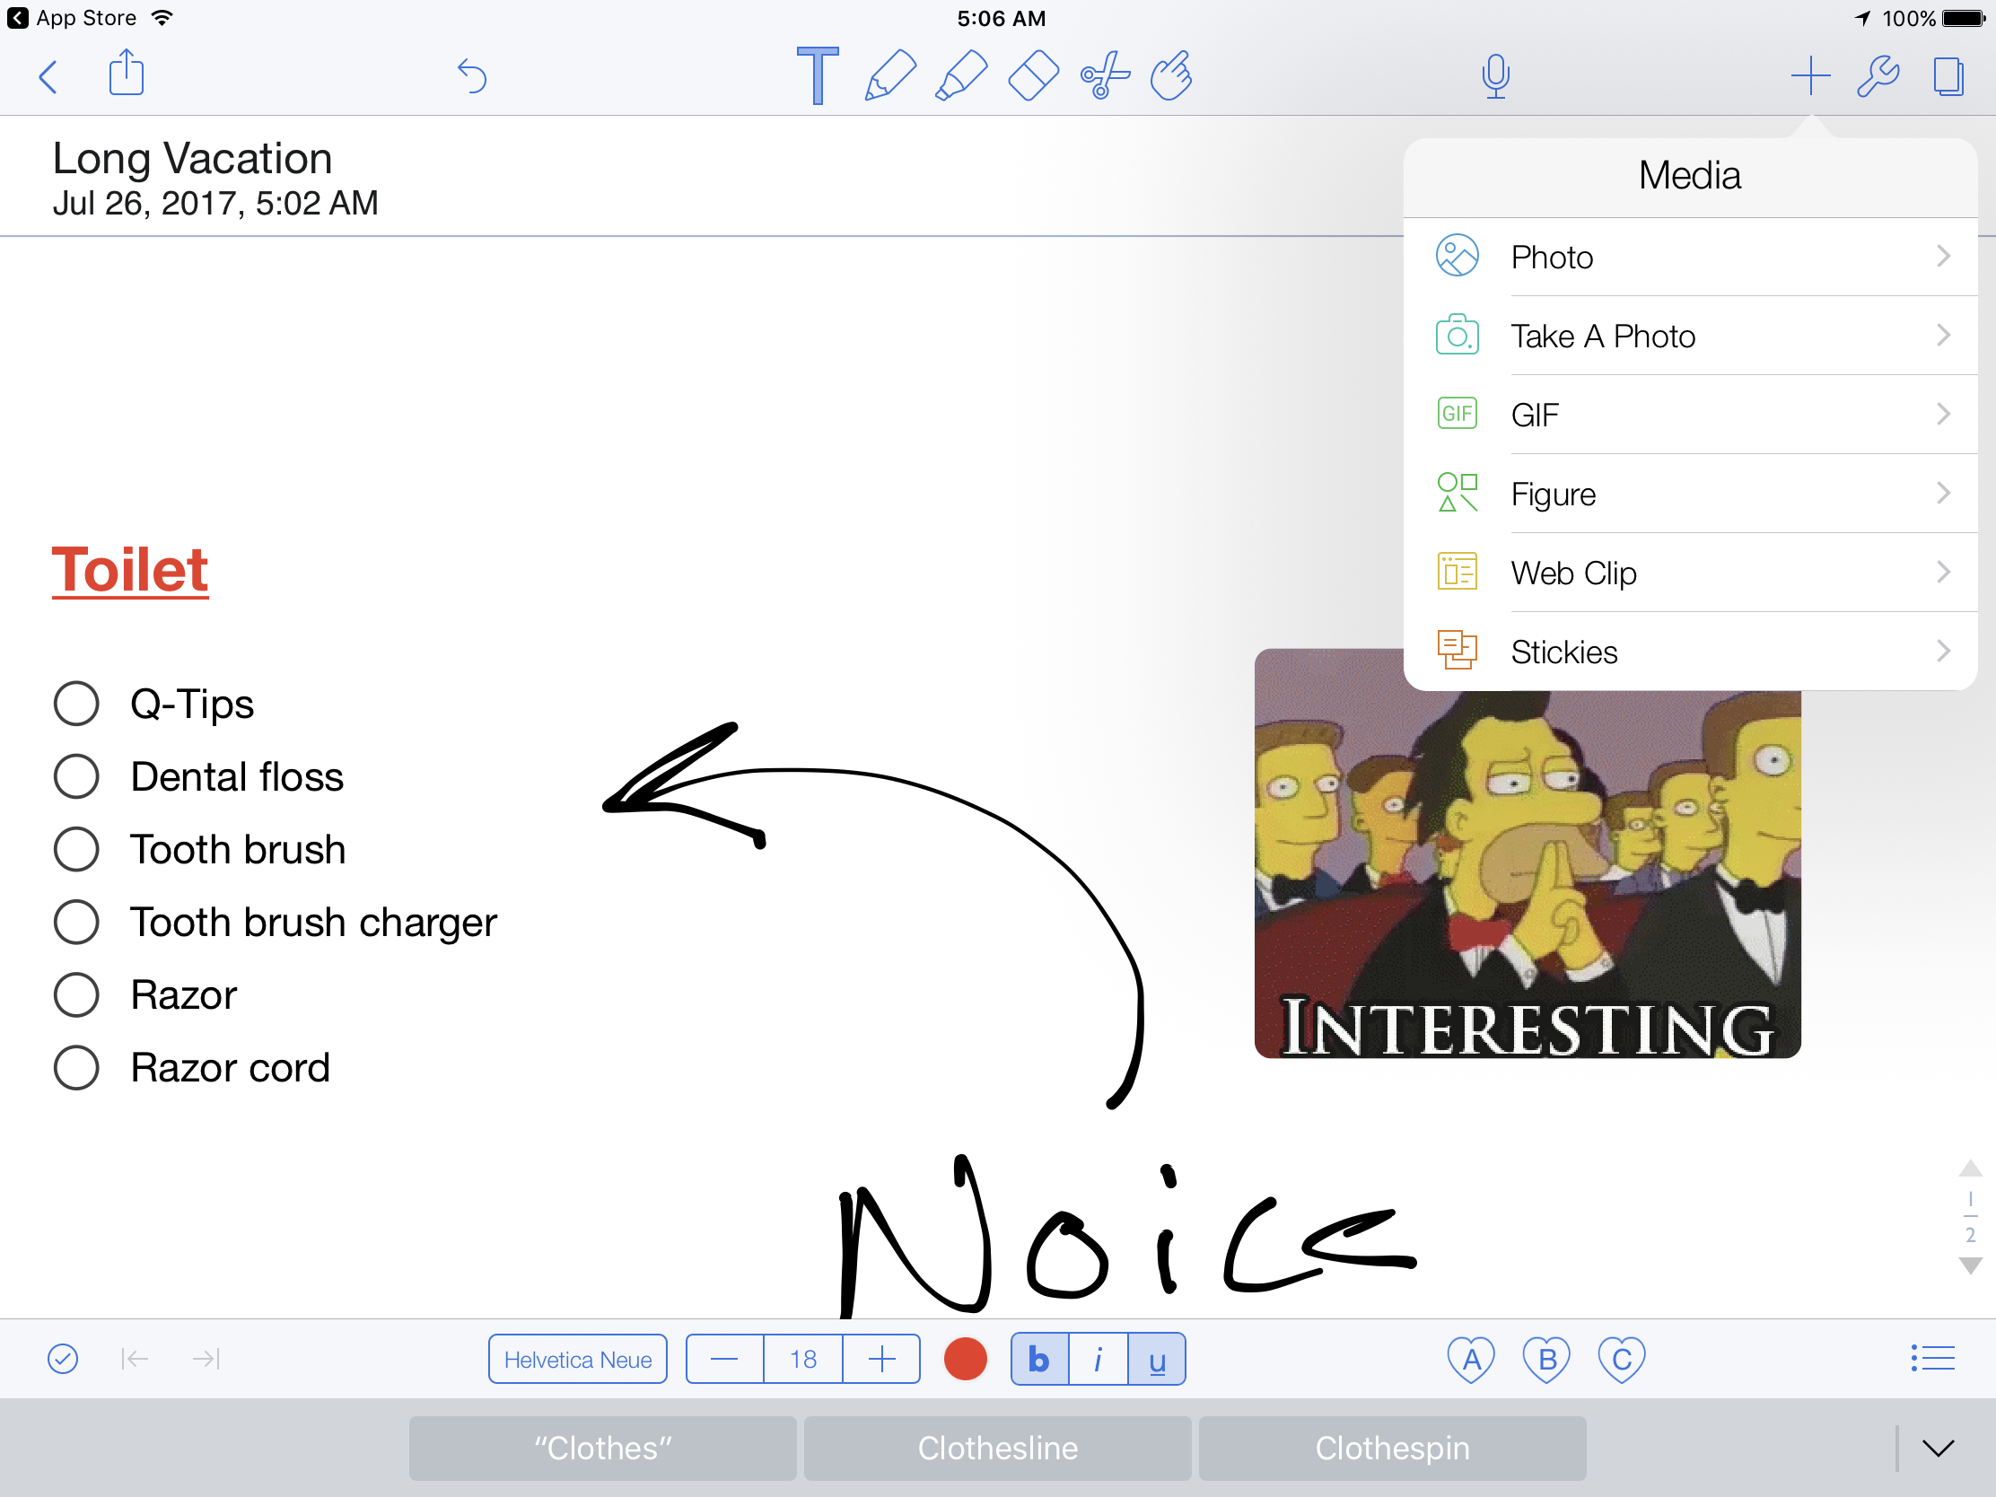
Task: Return to App Store in the status bar
Action: 72,18
